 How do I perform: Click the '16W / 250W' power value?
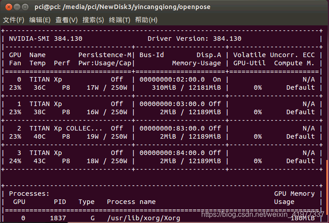pos(107,112)
